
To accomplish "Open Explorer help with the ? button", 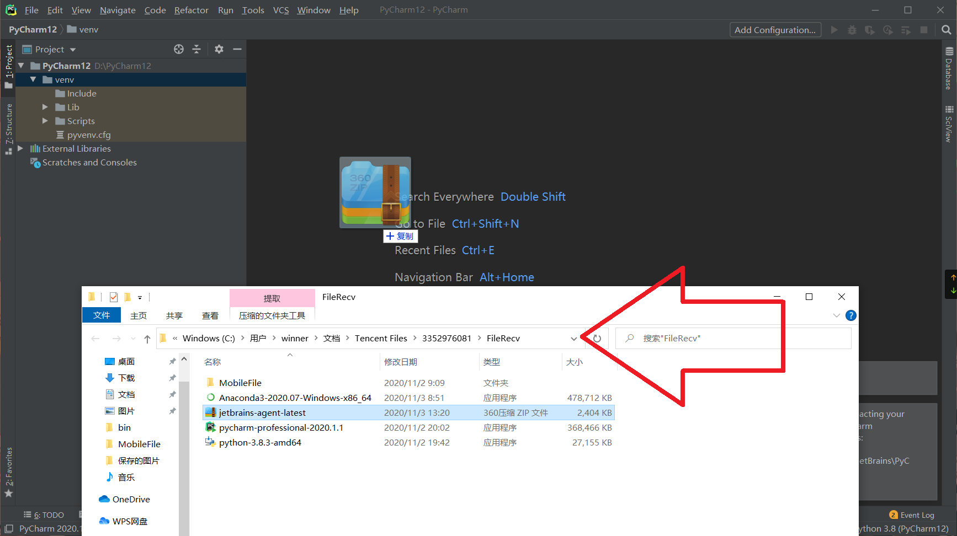I will coord(850,315).
